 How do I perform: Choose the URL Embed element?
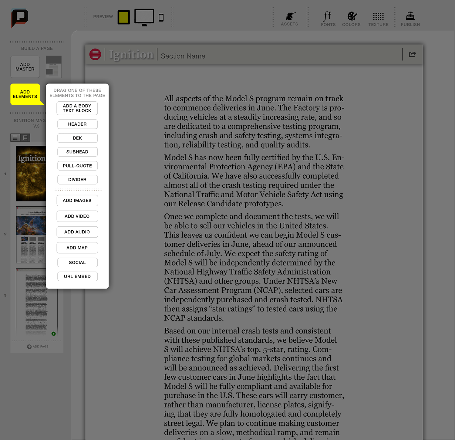pyautogui.click(x=77, y=276)
